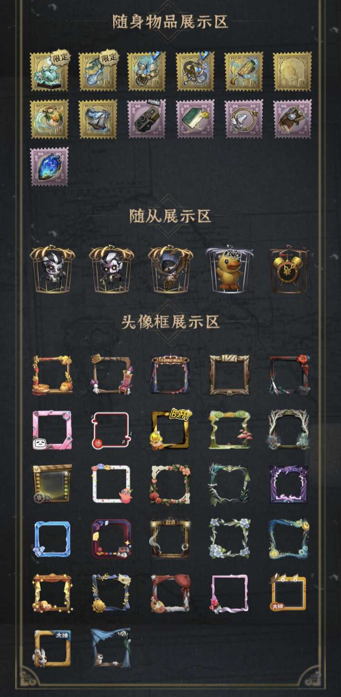Select the green book purple stamp
The height and width of the screenshot is (697, 341).
tap(195, 119)
